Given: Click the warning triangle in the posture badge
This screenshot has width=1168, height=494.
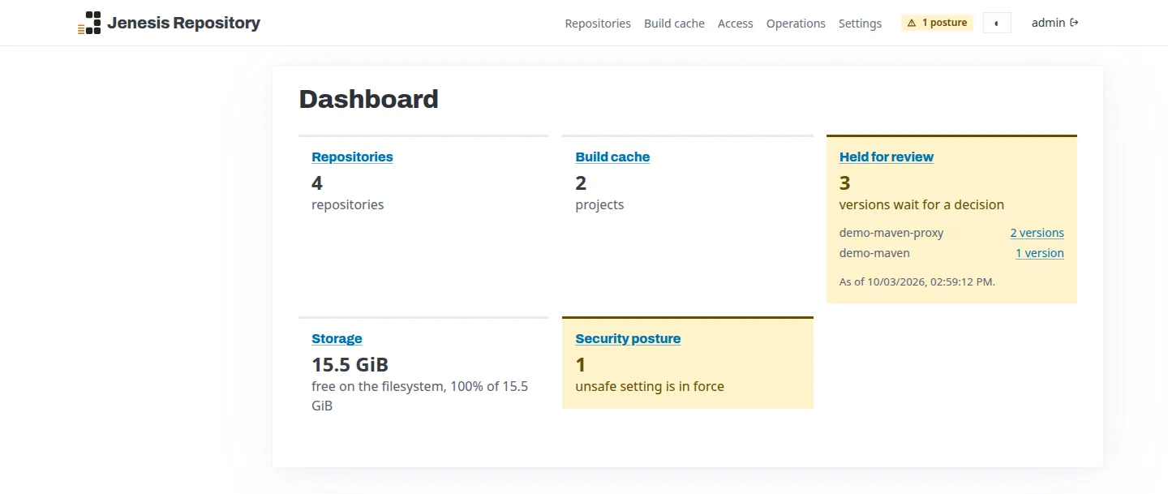Looking at the screenshot, I should click(x=912, y=23).
